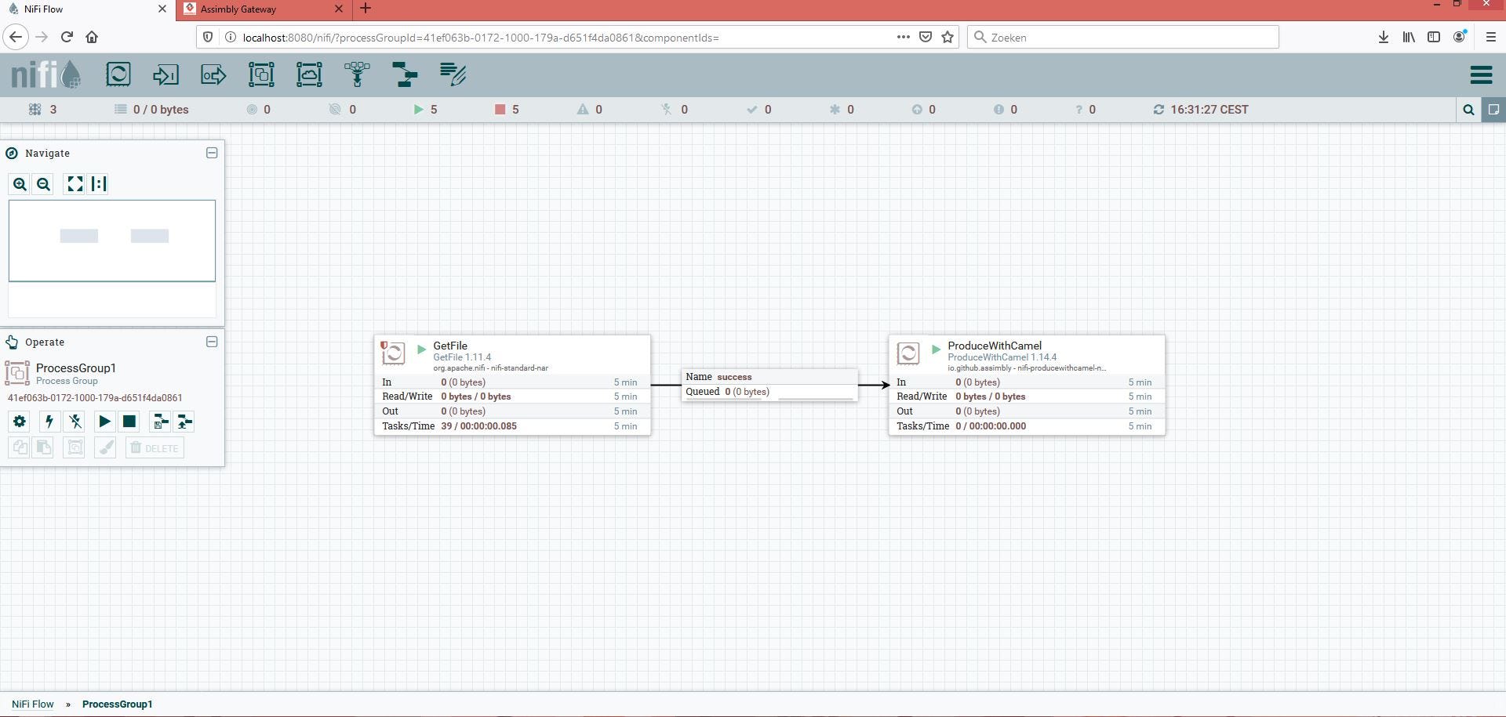Click the Enable lightning icon in Operate
Image resolution: width=1506 pixels, height=717 pixels.
tap(49, 422)
